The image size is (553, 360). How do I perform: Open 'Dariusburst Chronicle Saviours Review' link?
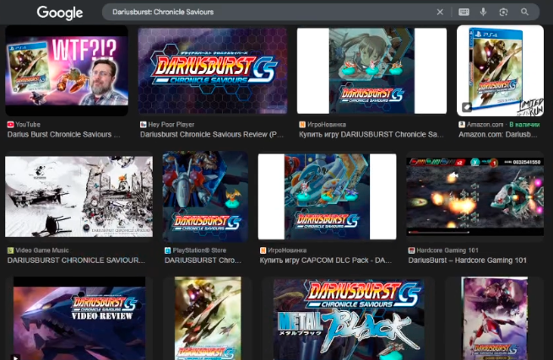212,135
